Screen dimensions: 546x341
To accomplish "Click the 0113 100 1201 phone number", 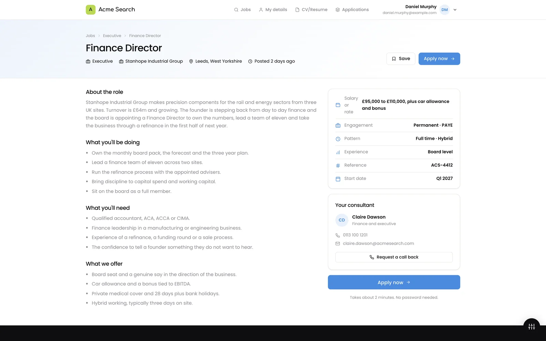I will click(x=355, y=235).
